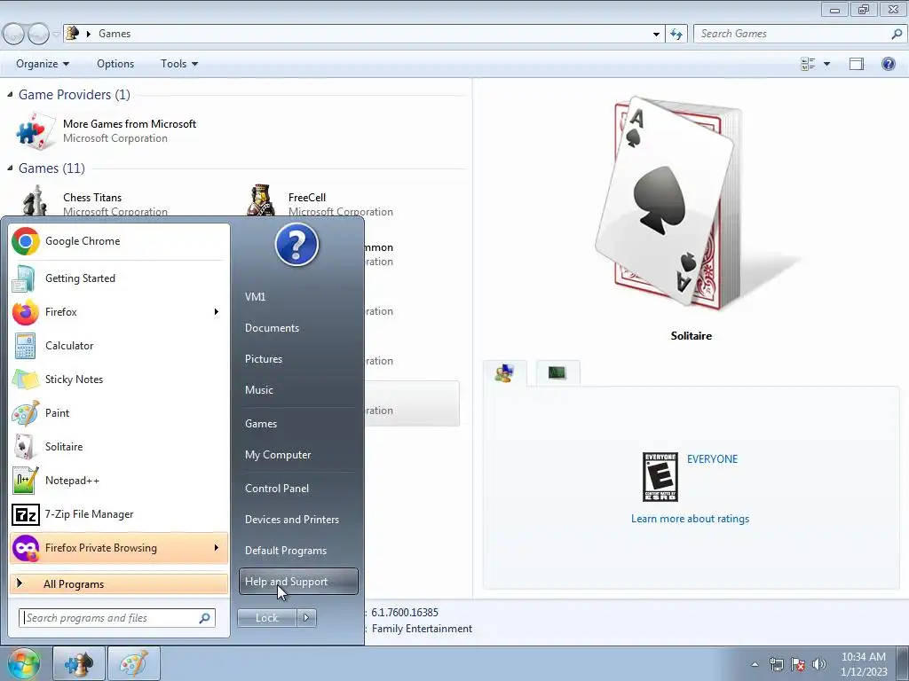Click the taskbar clock and date
The width and height of the screenshot is (909, 681).
point(864,664)
